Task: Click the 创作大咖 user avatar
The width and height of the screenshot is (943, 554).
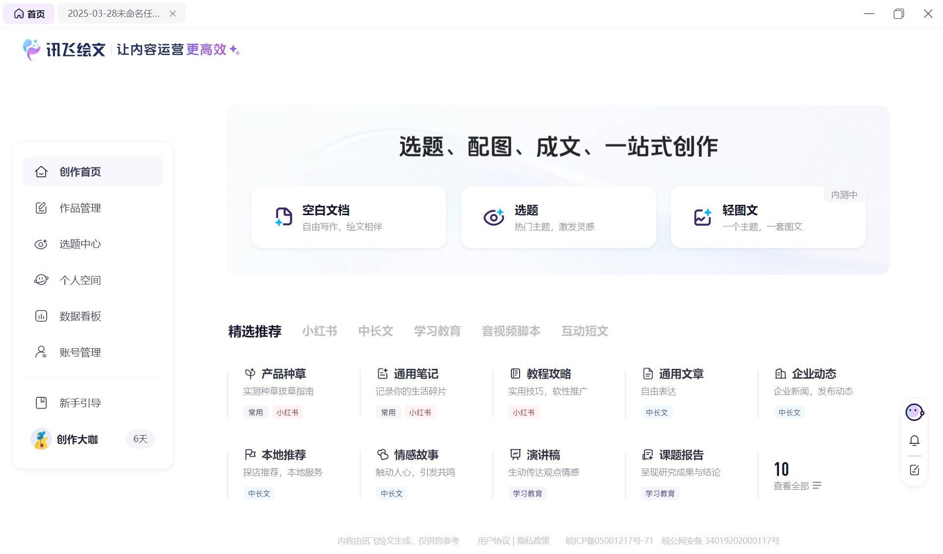Action: point(41,439)
